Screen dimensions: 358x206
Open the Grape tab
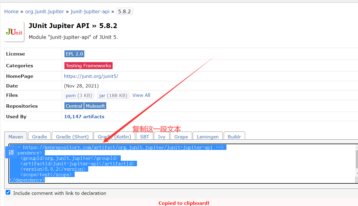(181, 137)
